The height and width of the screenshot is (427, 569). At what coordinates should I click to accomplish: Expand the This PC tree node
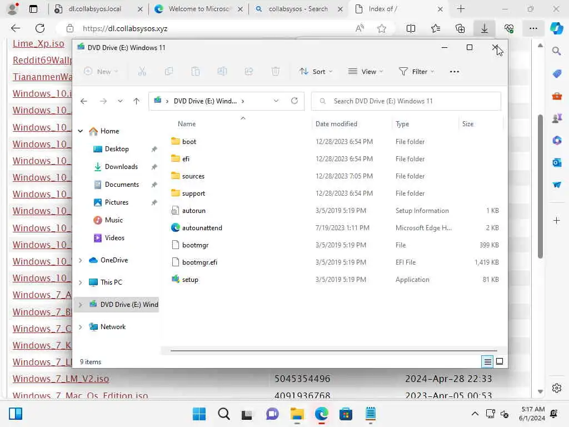(x=81, y=282)
